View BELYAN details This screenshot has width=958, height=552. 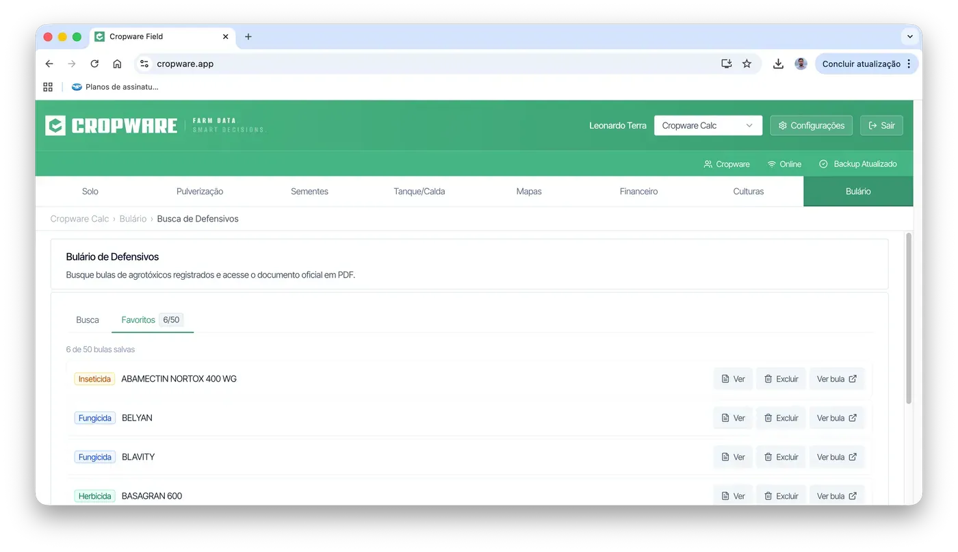pyautogui.click(x=733, y=418)
